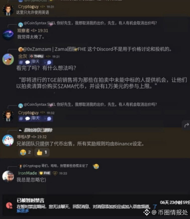Click the red timeout clock icon
This screenshot has width=190, height=219.
[9, 205]
